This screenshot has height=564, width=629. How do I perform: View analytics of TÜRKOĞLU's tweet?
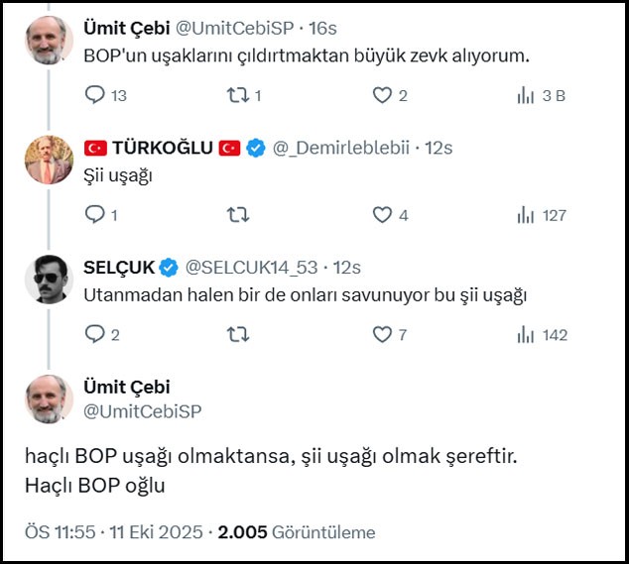coord(526,215)
